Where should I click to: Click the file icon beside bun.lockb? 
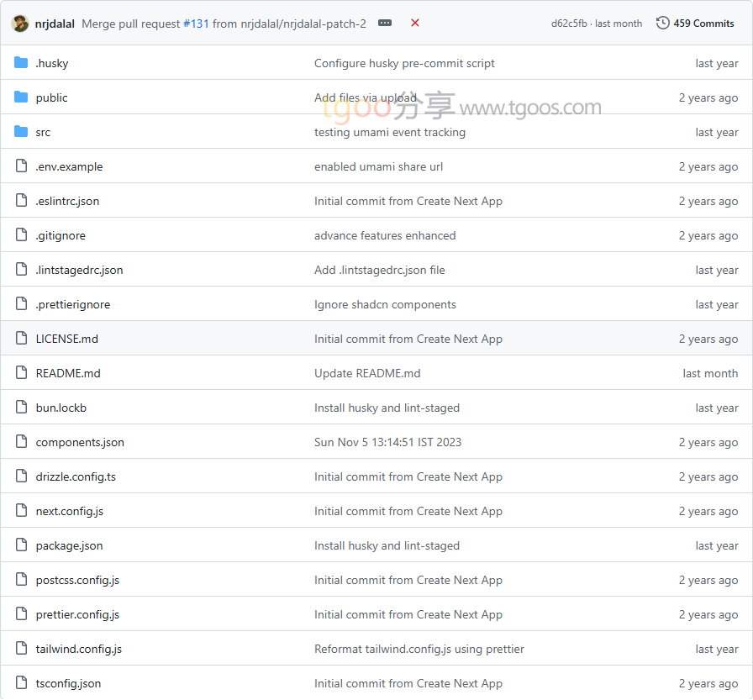pyautogui.click(x=21, y=408)
